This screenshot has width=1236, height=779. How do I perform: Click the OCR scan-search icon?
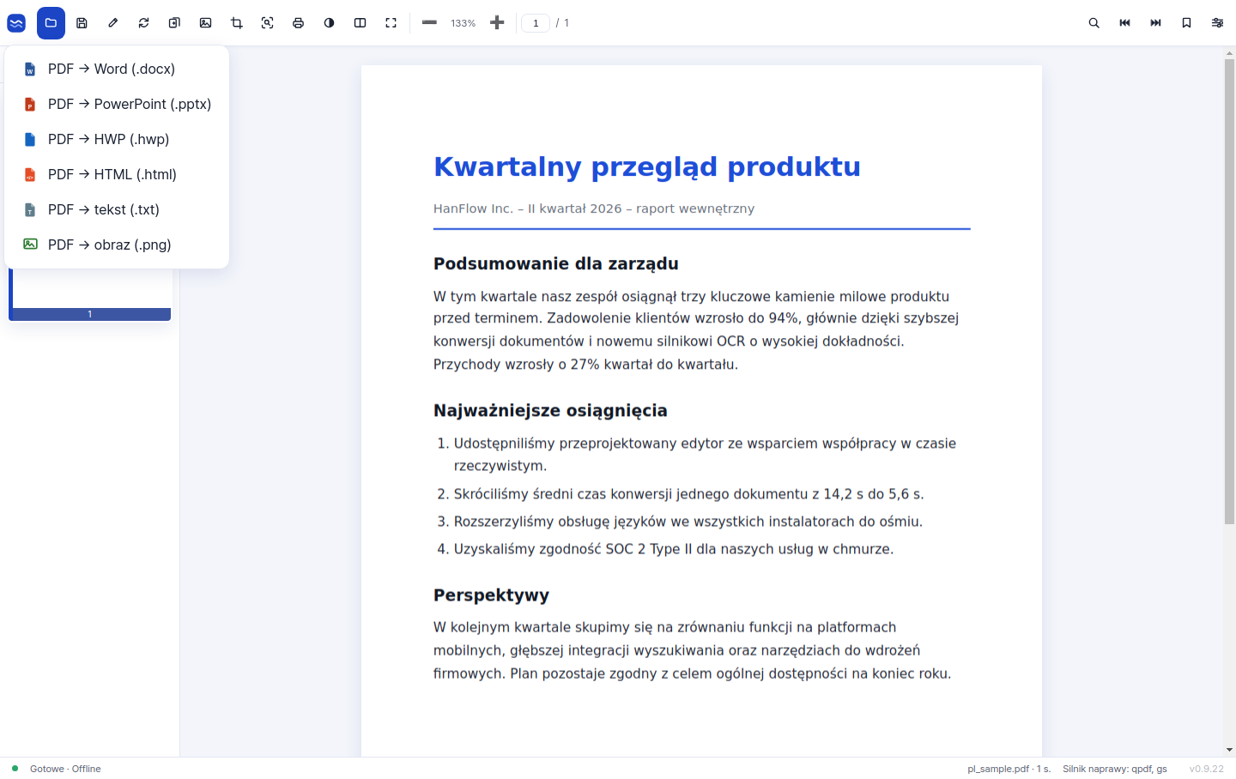267,23
